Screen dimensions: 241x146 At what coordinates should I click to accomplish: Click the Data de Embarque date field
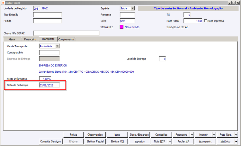click(x=49, y=85)
